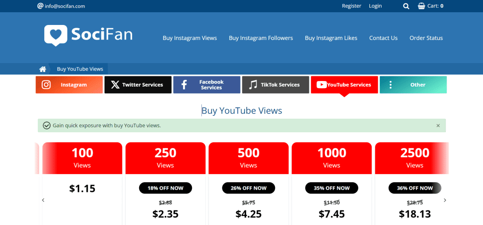The width and height of the screenshot is (483, 225).
Task: Click the info@socifan.com email link
Action: click(65, 6)
